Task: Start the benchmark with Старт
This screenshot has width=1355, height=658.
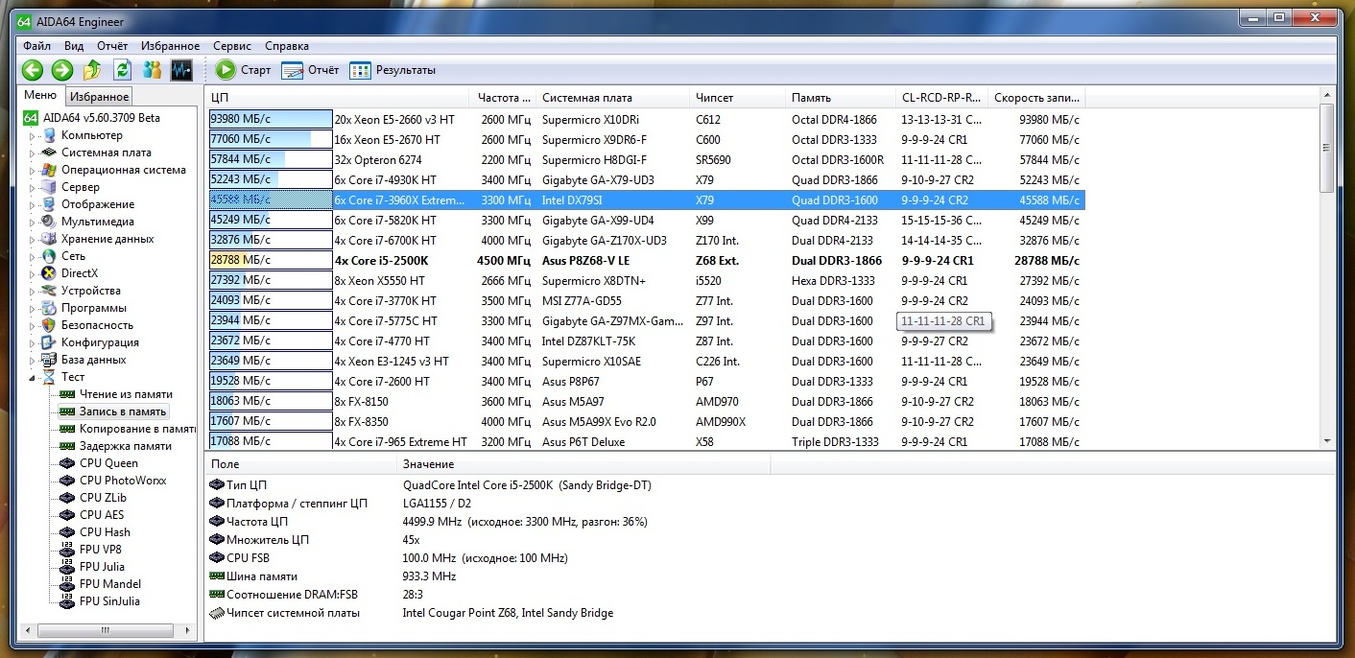Action: [244, 69]
